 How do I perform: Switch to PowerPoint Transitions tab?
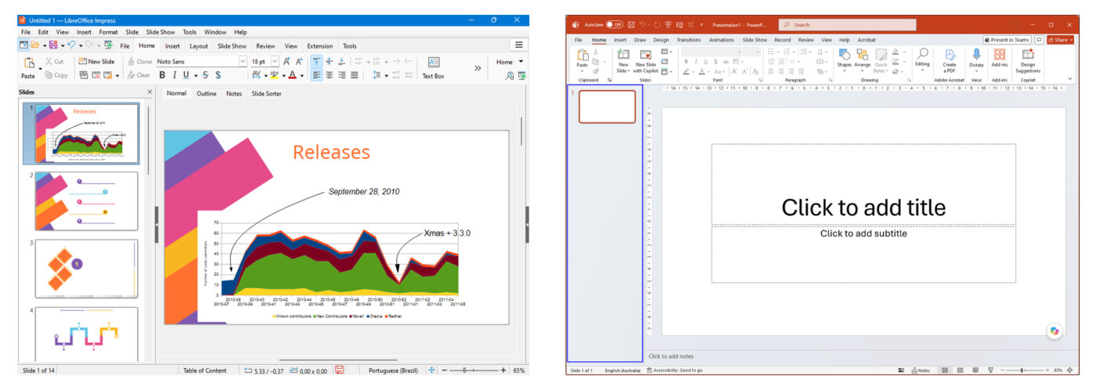pos(689,40)
